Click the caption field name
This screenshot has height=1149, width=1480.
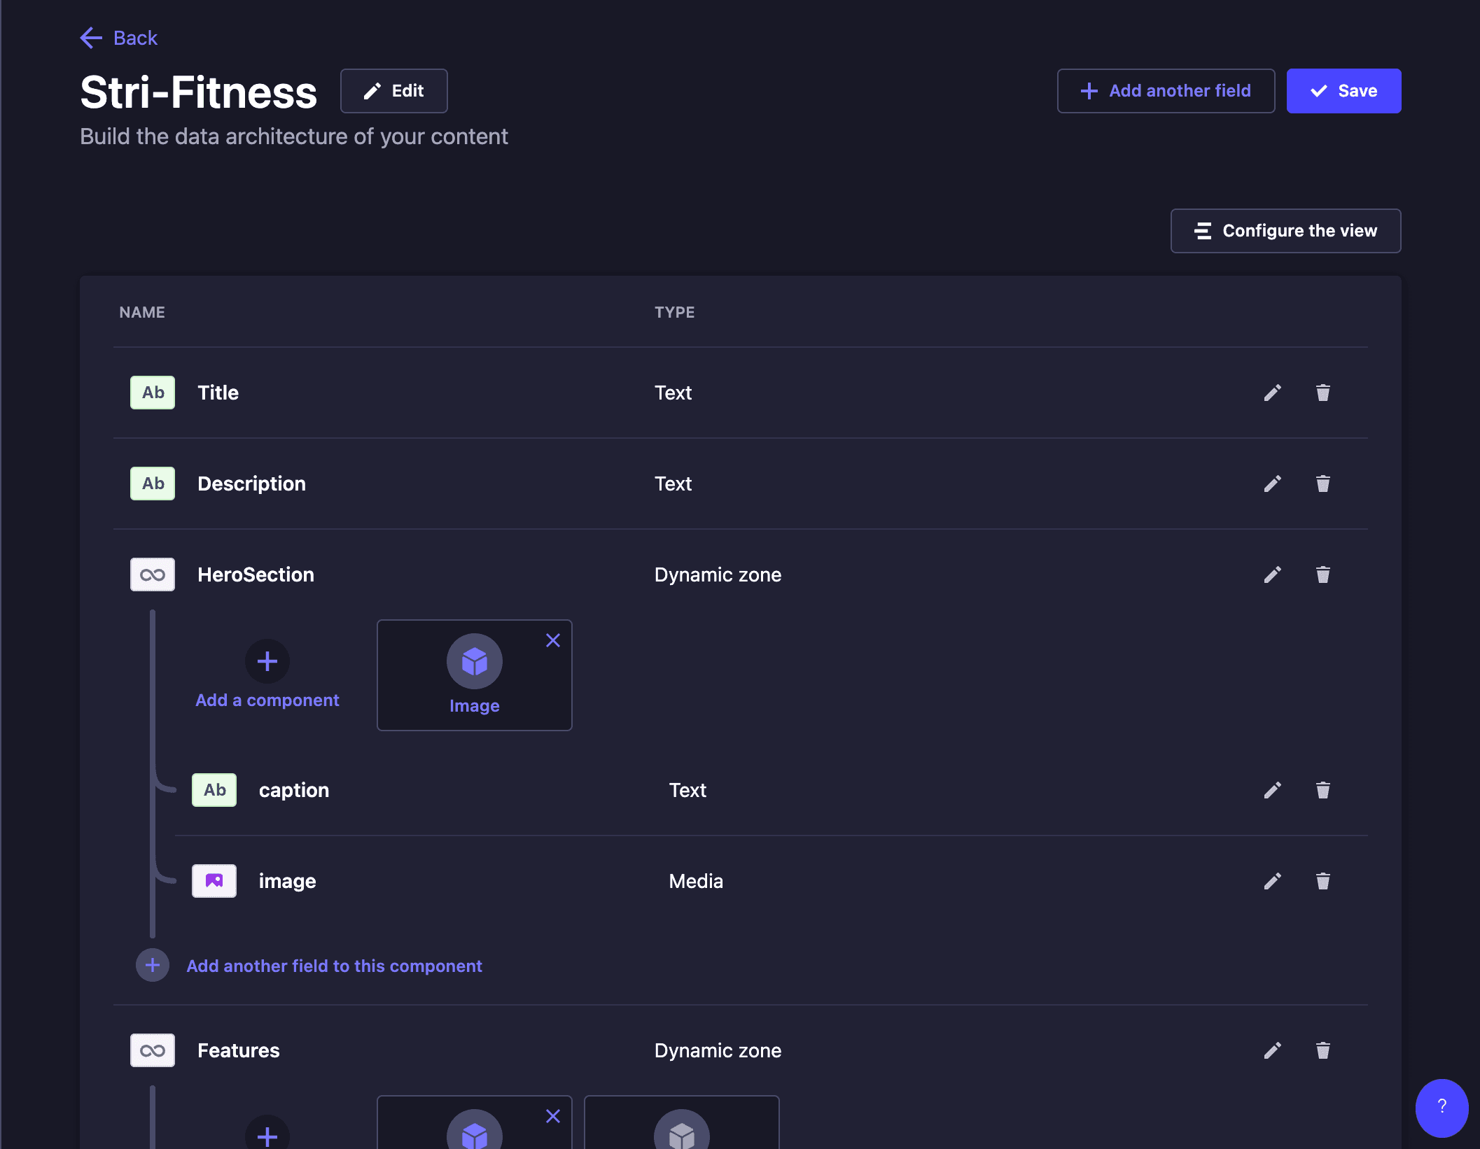click(x=294, y=790)
